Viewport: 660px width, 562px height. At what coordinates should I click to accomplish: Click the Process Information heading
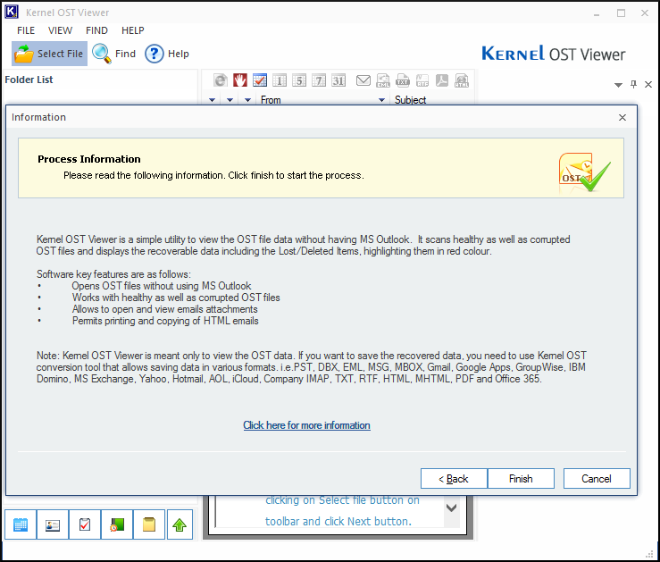[88, 159]
